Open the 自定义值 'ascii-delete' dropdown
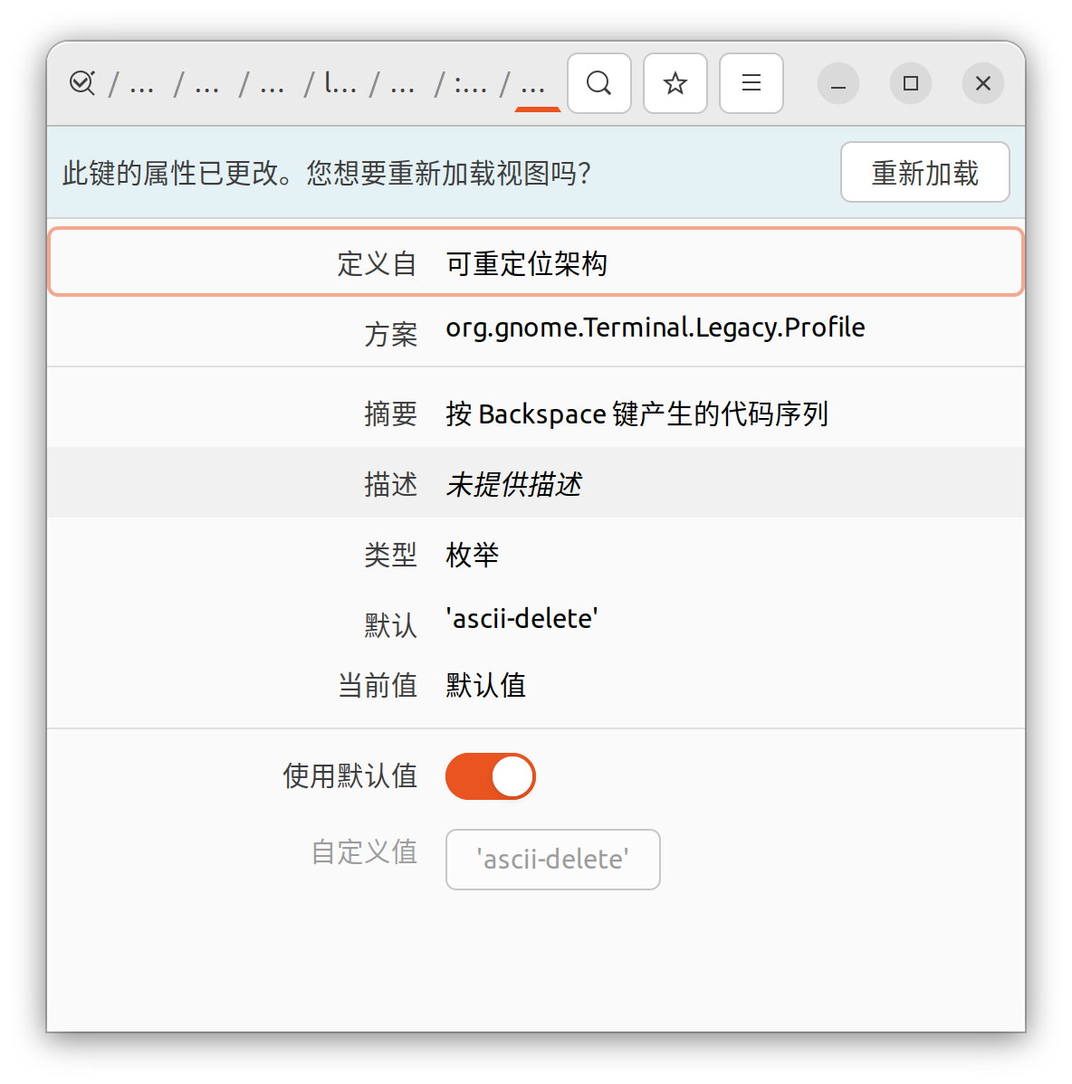The image size is (1072, 1084). 552,860
